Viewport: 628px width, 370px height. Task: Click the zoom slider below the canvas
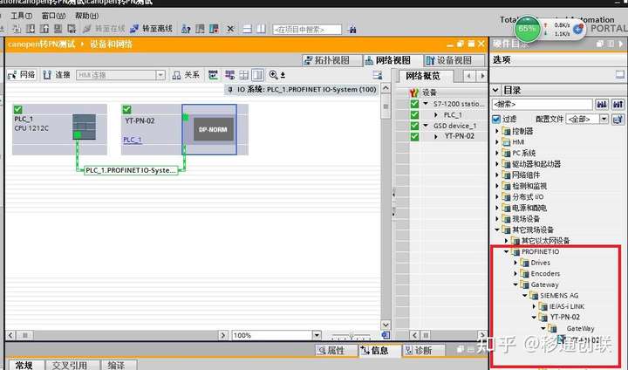tap(351, 335)
